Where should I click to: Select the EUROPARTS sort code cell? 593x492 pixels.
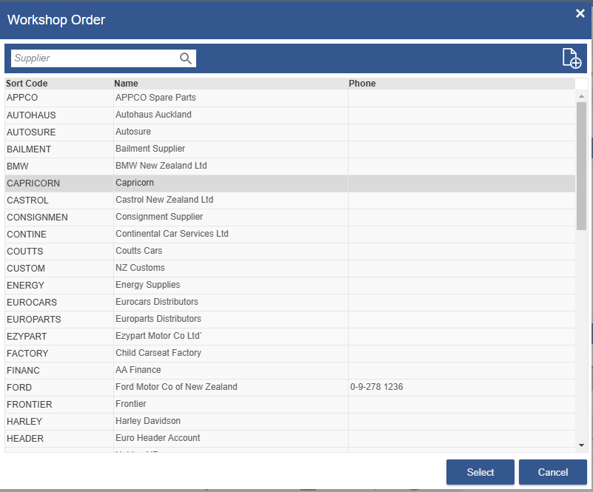point(59,319)
